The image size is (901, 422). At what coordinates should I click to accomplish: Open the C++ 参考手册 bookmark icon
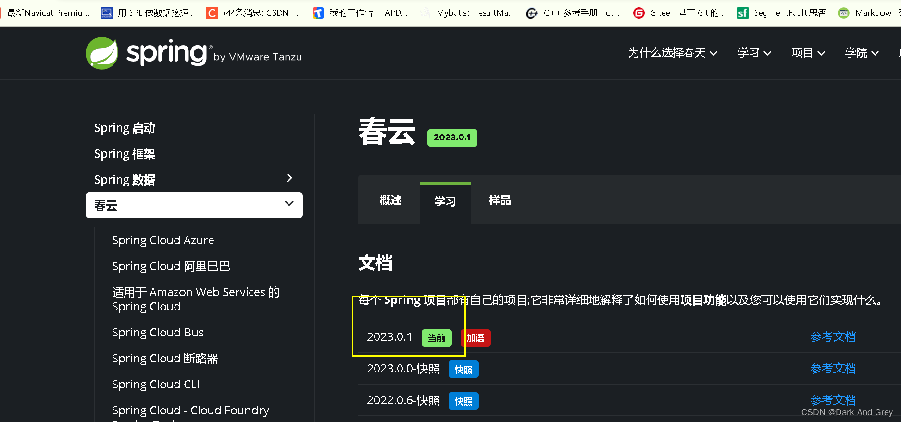pyautogui.click(x=532, y=13)
